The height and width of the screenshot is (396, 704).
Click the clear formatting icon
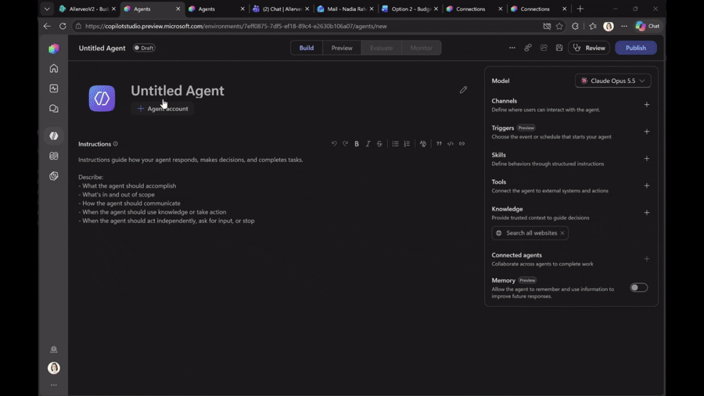tap(423, 144)
